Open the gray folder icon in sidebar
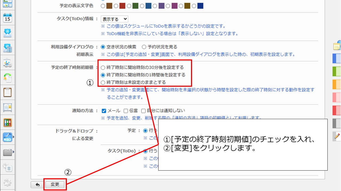341x191 pixels. [x=7, y=152]
